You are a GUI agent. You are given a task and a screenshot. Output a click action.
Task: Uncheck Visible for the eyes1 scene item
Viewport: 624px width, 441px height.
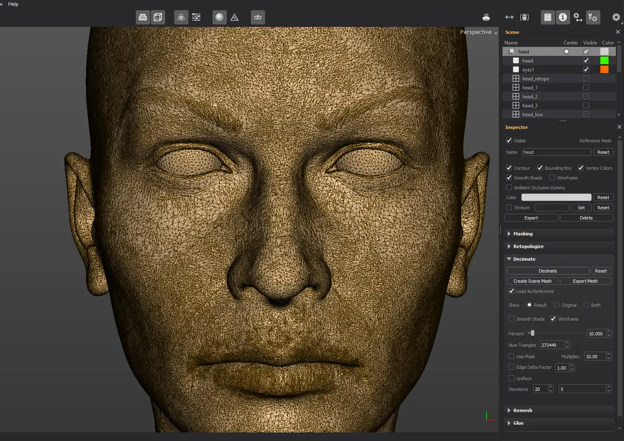pos(586,69)
